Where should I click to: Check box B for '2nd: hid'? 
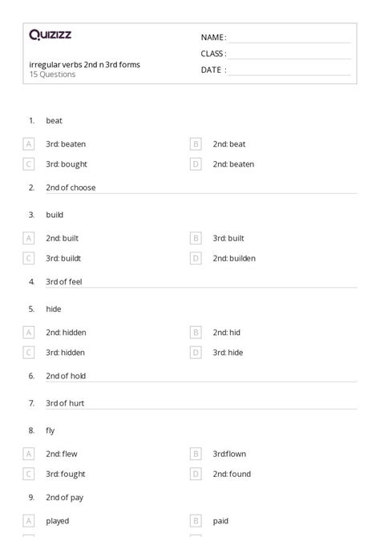(x=196, y=332)
